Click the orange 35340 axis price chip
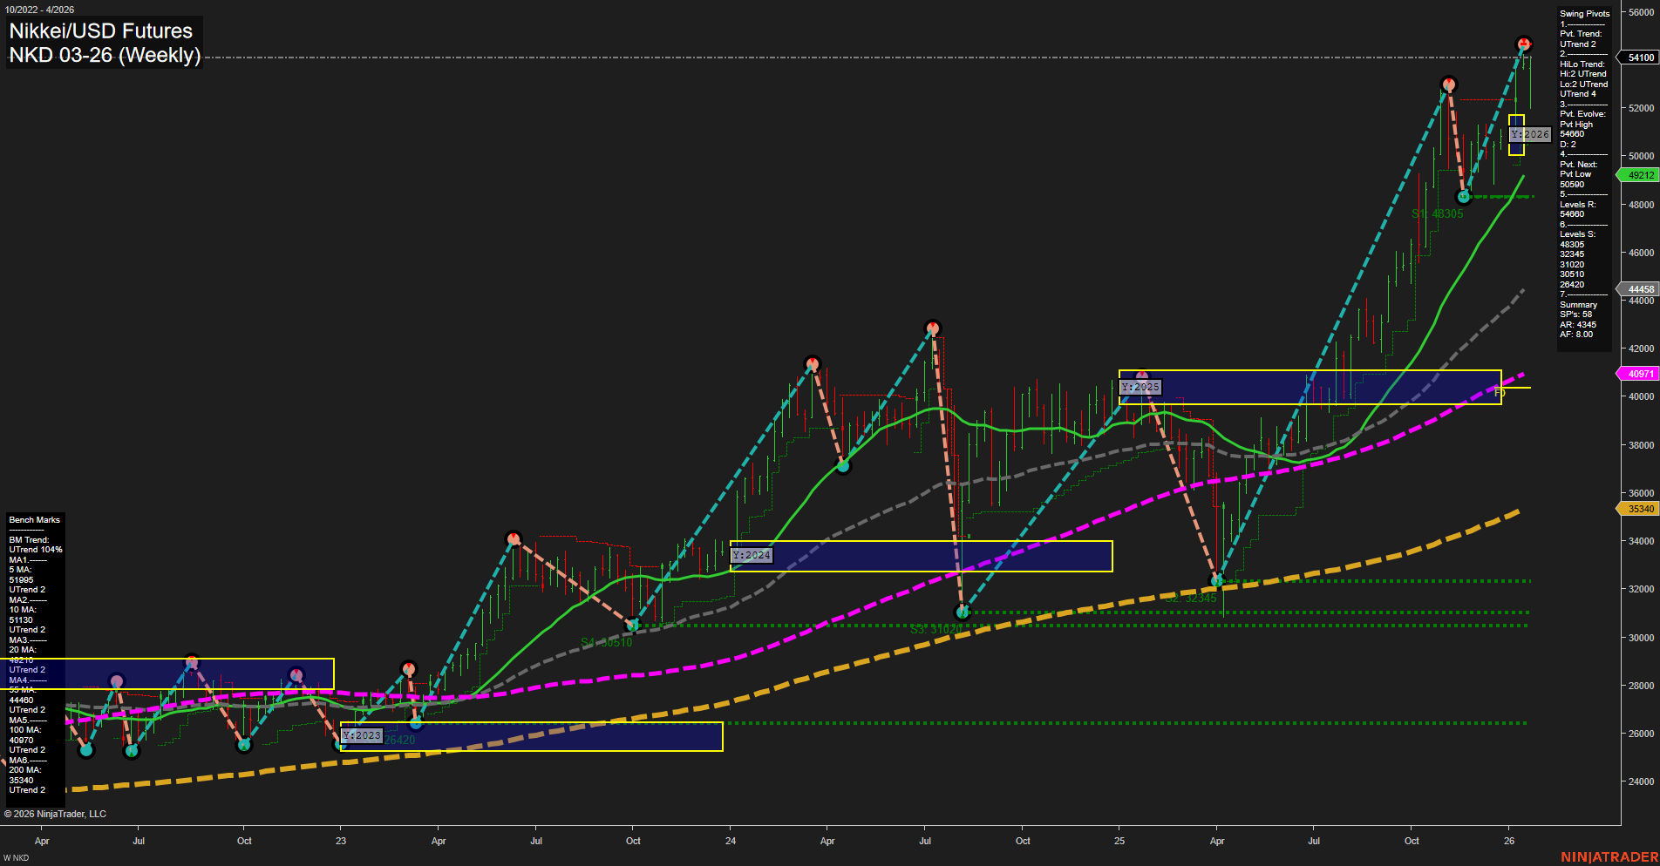This screenshot has width=1660, height=866. pyautogui.click(x=1639, y=509)
